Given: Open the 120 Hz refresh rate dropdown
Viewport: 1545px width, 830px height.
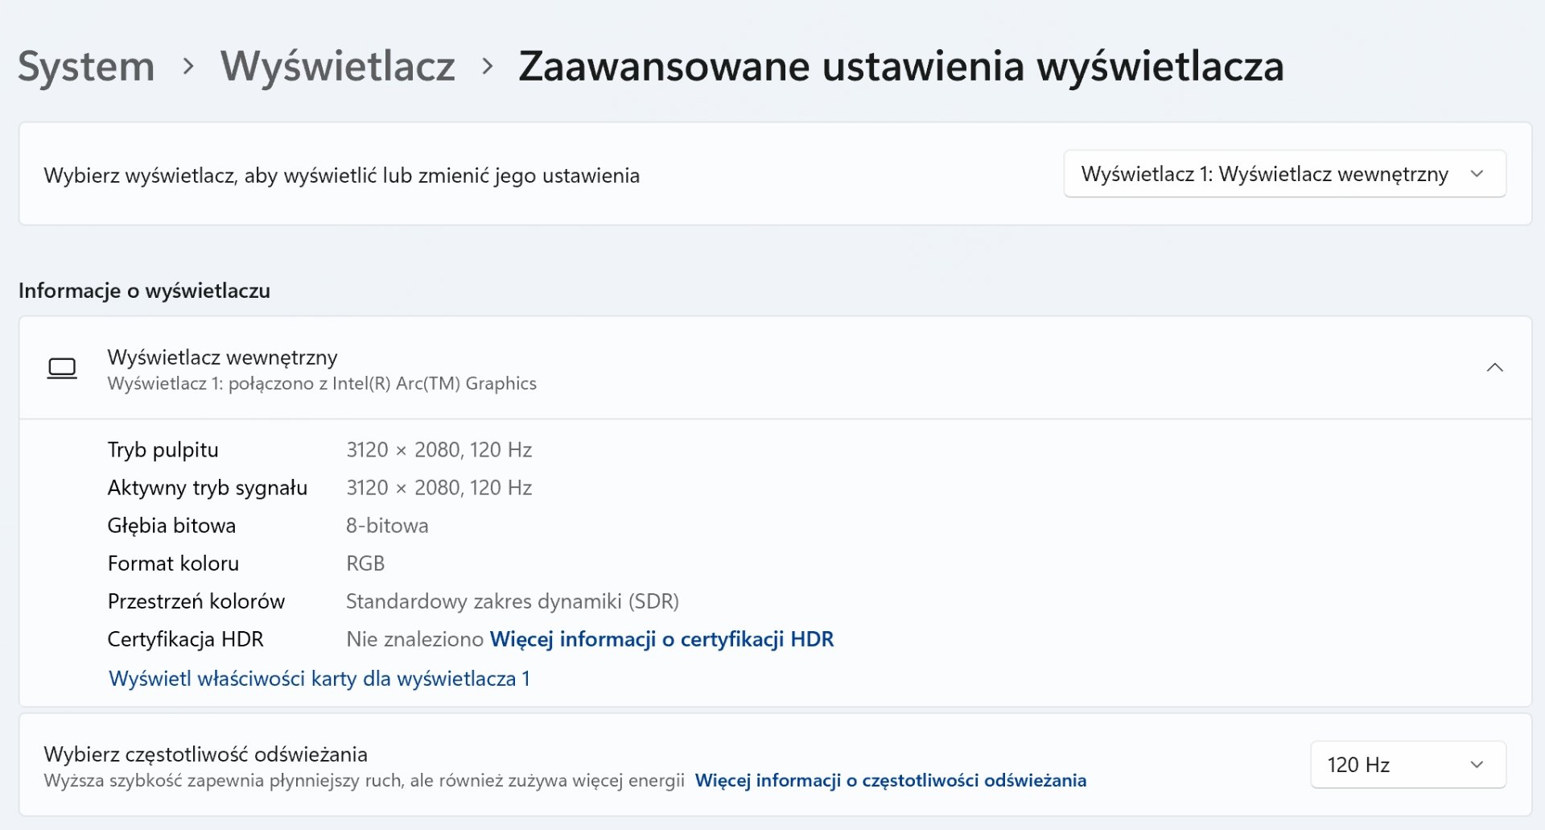Looking at the screenshot, I should point(1408,765).
